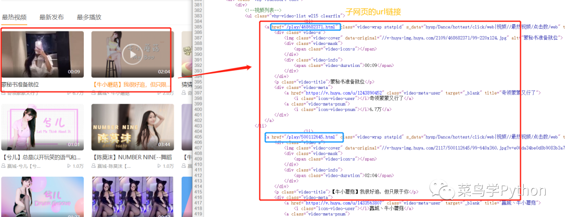Click the 00:09 duration on the first thumbnail
The width and height of the screenshot is (565, 217).
pos(74,72)
